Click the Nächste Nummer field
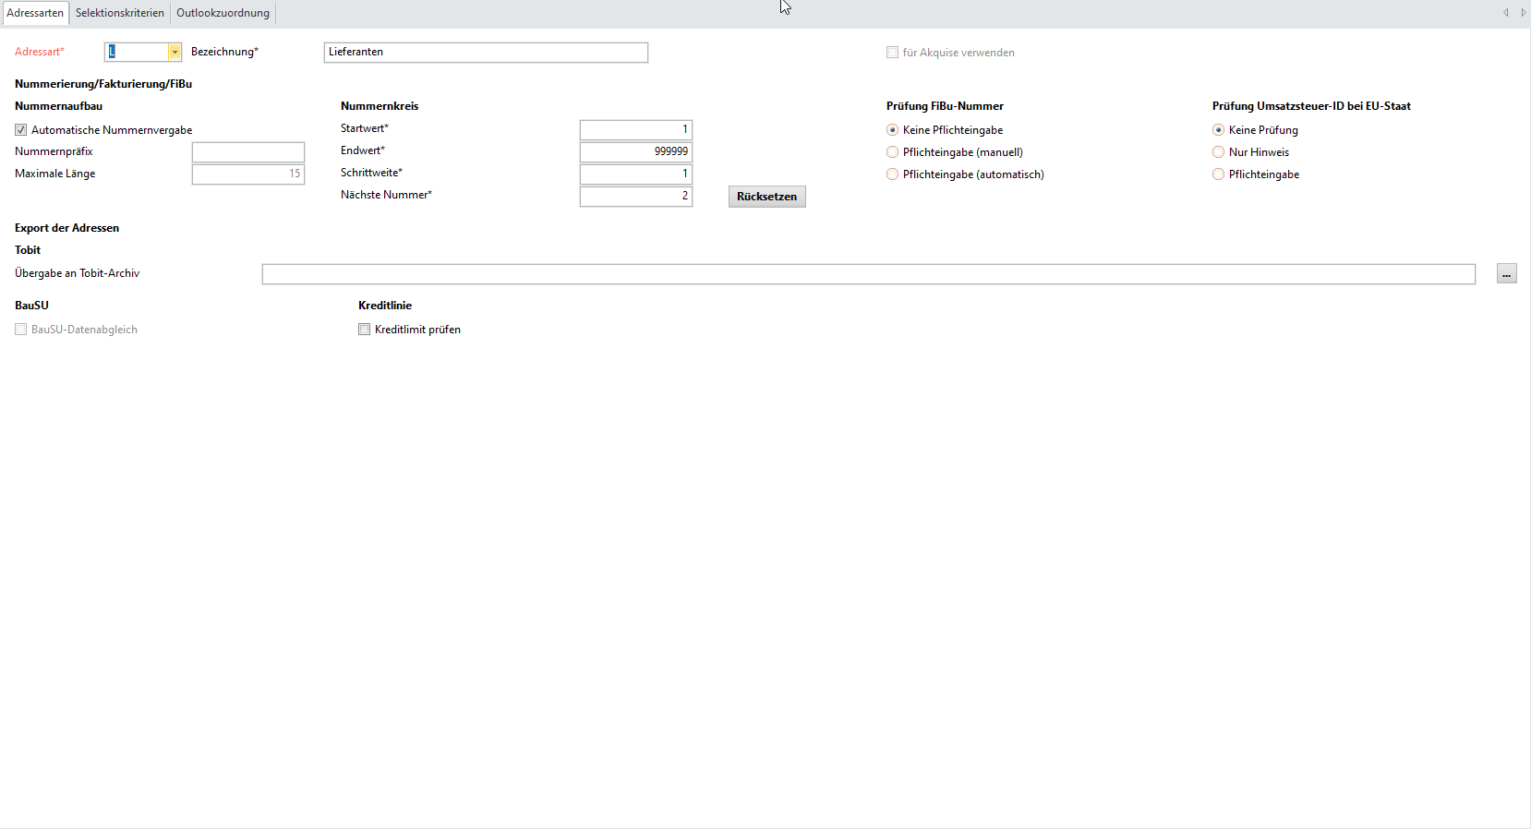 click(x=635, y=197)
